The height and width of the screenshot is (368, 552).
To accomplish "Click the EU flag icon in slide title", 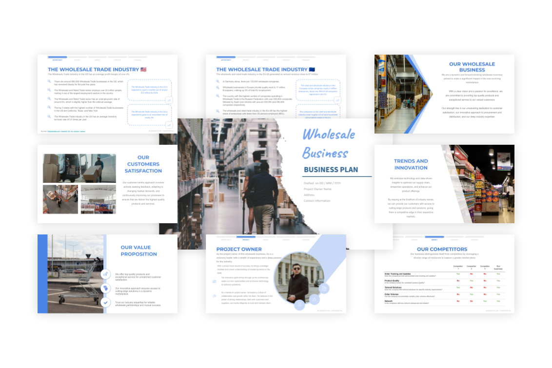I will click(312, 70).
